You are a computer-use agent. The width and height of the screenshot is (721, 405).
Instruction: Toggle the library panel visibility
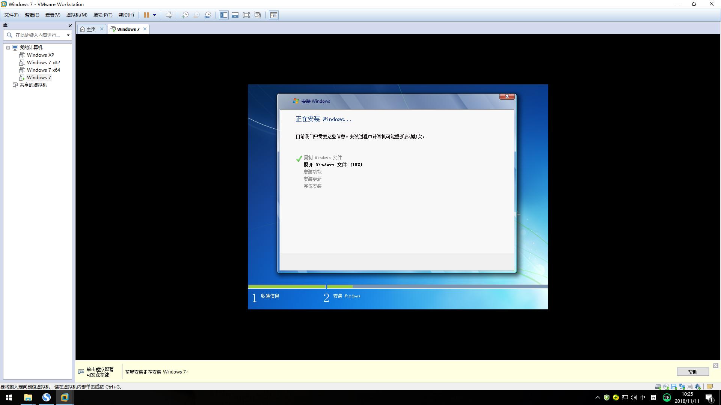224,15
